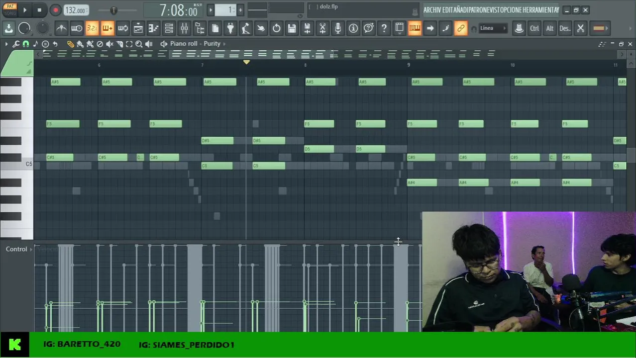
Task: Open the EDITA menu
Action: pyautogui.click(x=448, y=10)
